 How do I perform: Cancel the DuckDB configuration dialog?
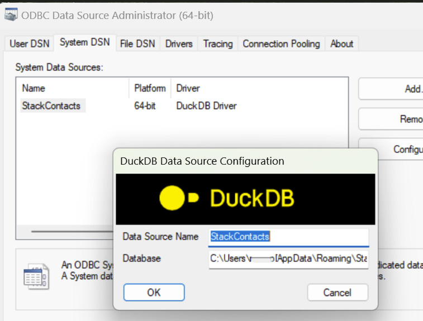click(338, 293)
